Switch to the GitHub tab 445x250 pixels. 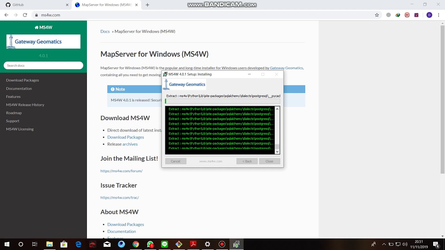pyautogui.click(x=37, y=5)
